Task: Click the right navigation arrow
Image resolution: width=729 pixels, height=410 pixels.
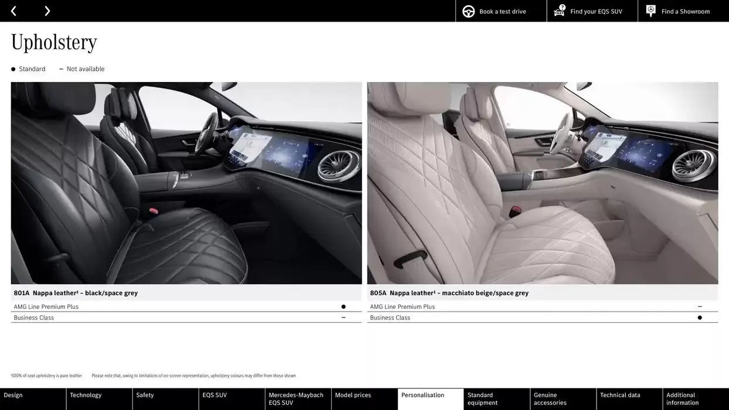Action: coord(46,9)
